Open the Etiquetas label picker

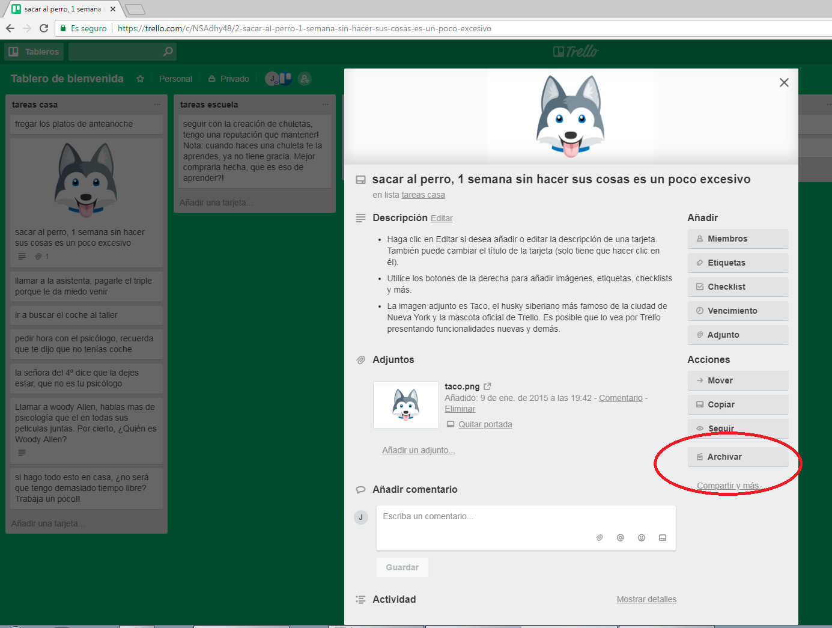(x=738, y=263)
